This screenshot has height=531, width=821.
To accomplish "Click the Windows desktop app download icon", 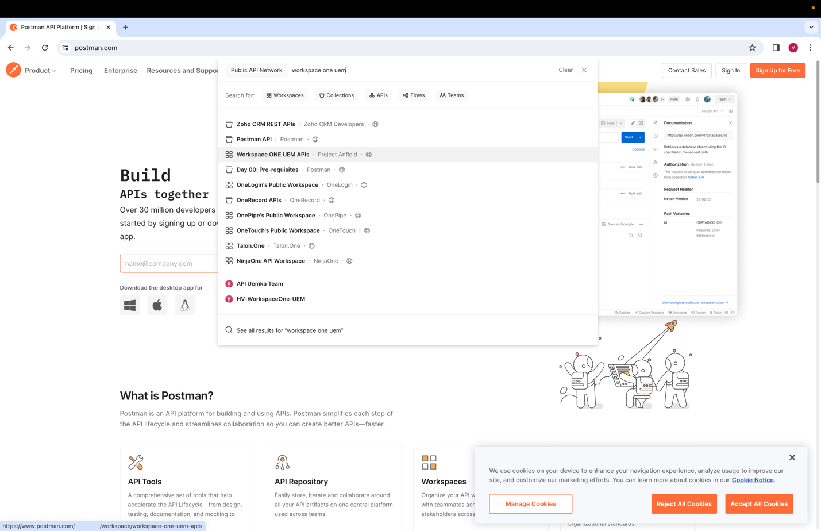I will tap(129, 305).
